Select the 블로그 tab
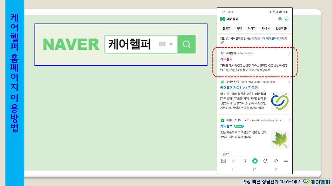The width and height of the screenshot is (332, 186). pos(226,28)
